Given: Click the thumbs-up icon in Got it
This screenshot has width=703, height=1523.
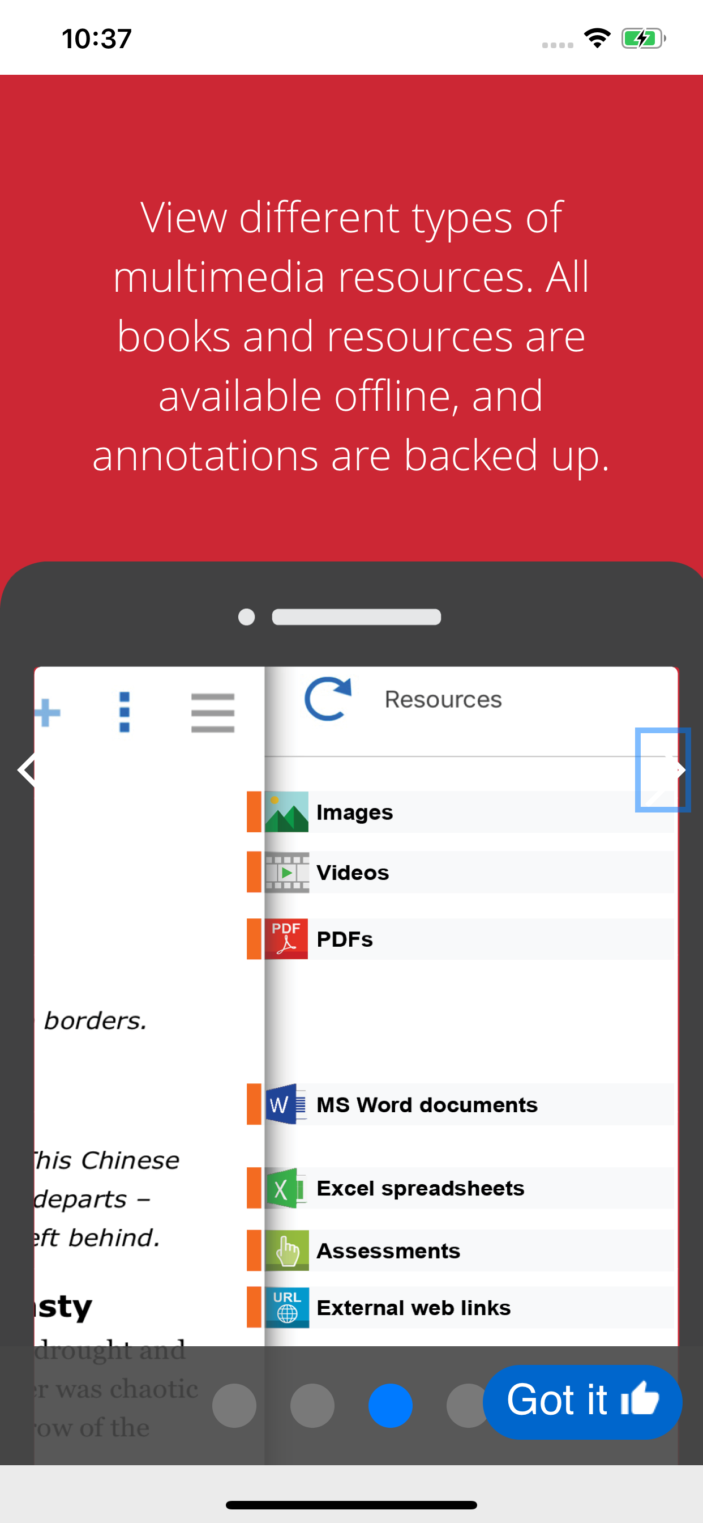Looking at the screenshot, I should coord(640,1398).
